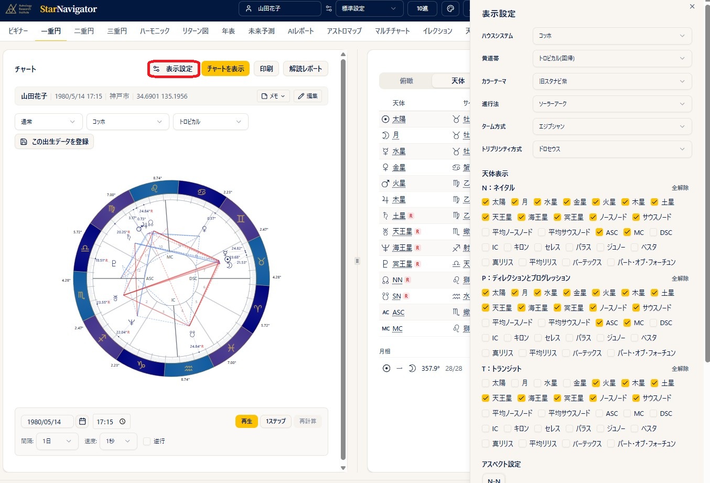Uncheck MC under P：ディレクションとプログレッション
Image resolution: width=710 pixels, height=483 pixels.
coord(627,323)
